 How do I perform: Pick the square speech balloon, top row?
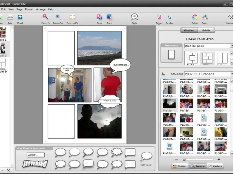(x=130, y=153)
